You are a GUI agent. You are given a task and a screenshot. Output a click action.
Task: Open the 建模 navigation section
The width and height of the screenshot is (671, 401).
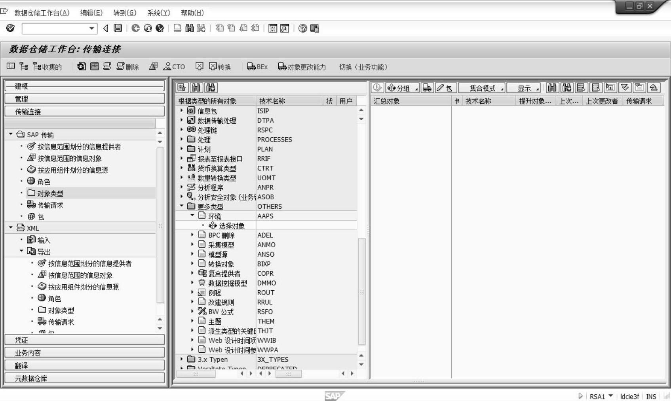[x=85, y=86]
